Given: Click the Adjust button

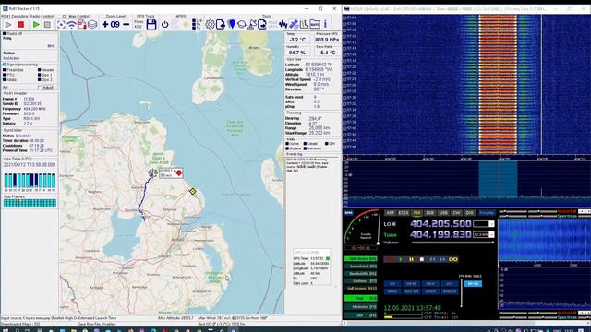Looking at the screenshot, I should [x=48, y=88].
